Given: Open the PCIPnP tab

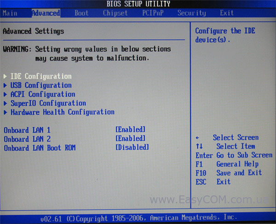Looking at the screenshot, I should pos(153,13).
